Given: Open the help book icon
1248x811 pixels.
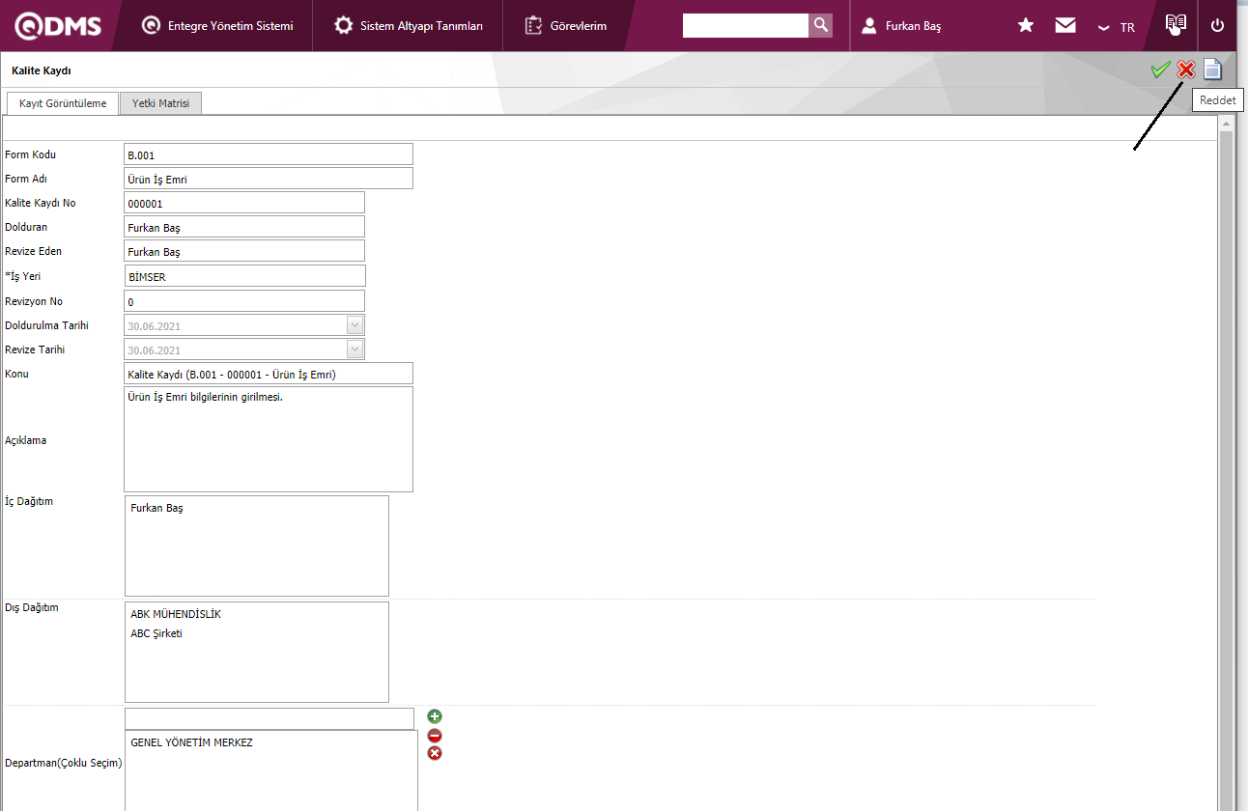Looking at the screenshot, I should [1176, 25].
